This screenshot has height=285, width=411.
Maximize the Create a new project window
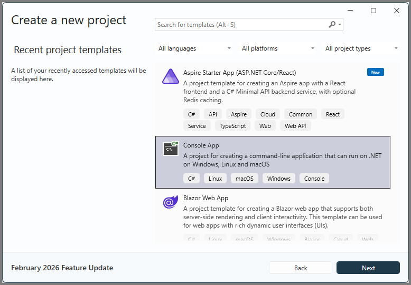pyautogui.click(x=373, y=11)
